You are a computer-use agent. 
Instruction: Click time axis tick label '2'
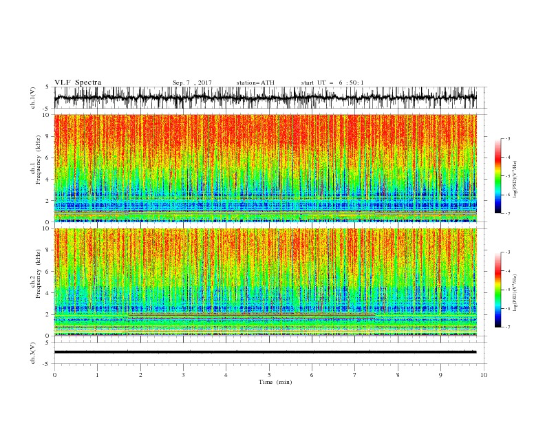click(x=140, y=375)
